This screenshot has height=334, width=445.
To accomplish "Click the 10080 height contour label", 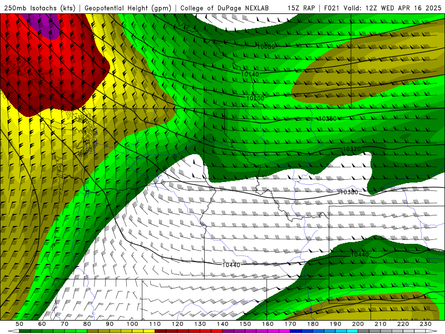I will pos(266,47).
